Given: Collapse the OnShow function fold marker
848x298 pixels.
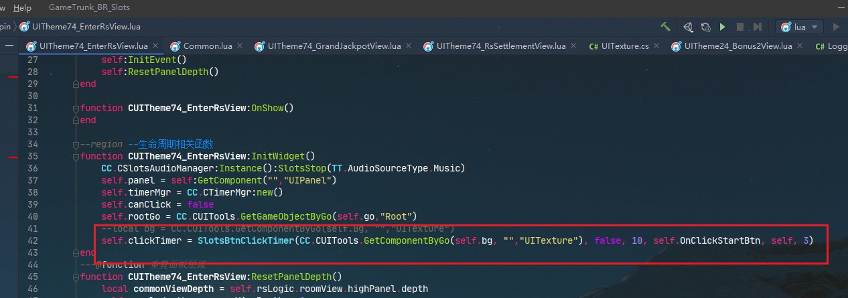Looking at the screenshot, I should (x=76, y=108).
